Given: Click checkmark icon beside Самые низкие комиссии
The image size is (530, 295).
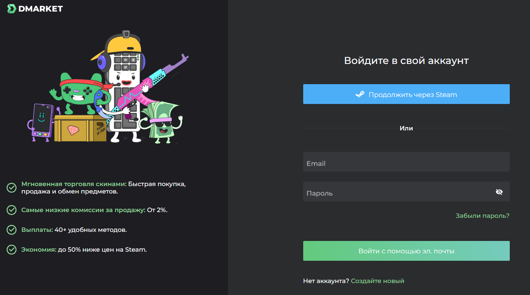Looking at the screenshot, I should pyautogui.click(x=12, y=210).
